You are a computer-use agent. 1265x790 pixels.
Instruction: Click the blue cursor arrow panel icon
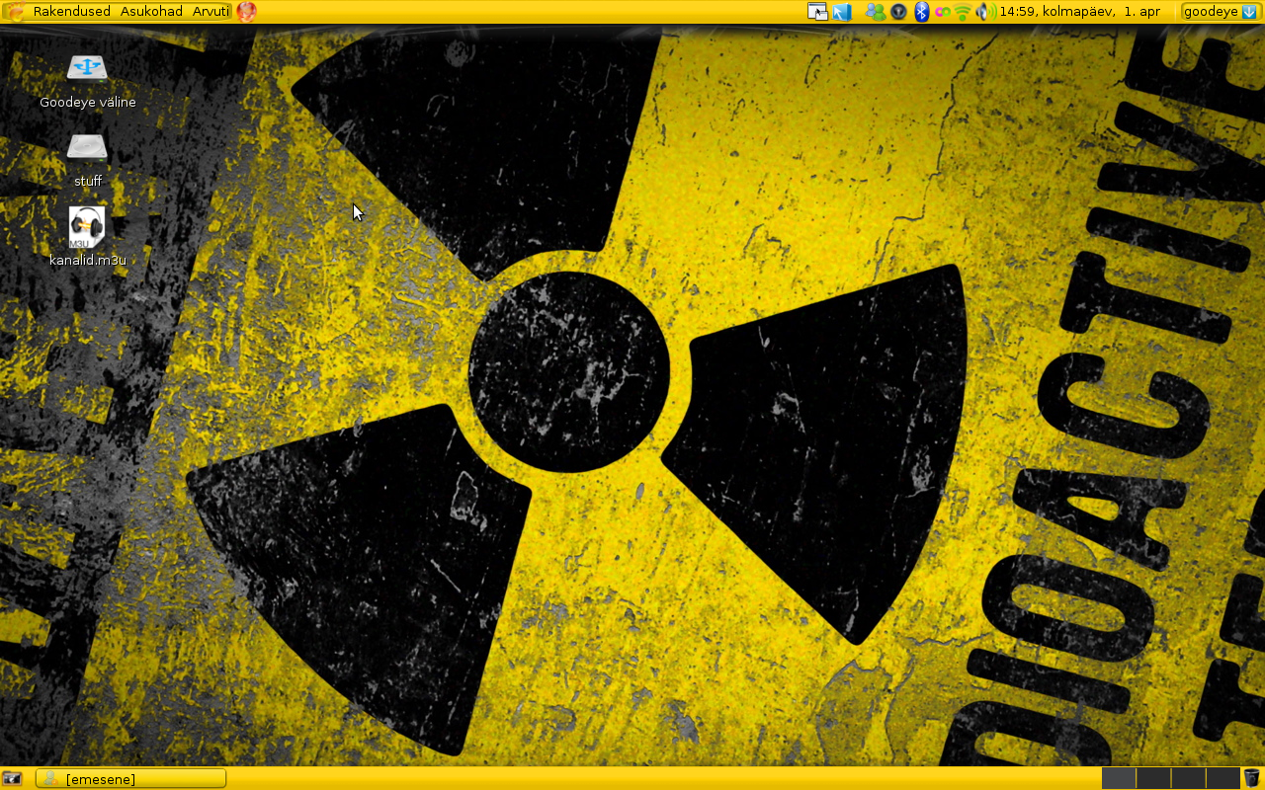coord(842,12)
